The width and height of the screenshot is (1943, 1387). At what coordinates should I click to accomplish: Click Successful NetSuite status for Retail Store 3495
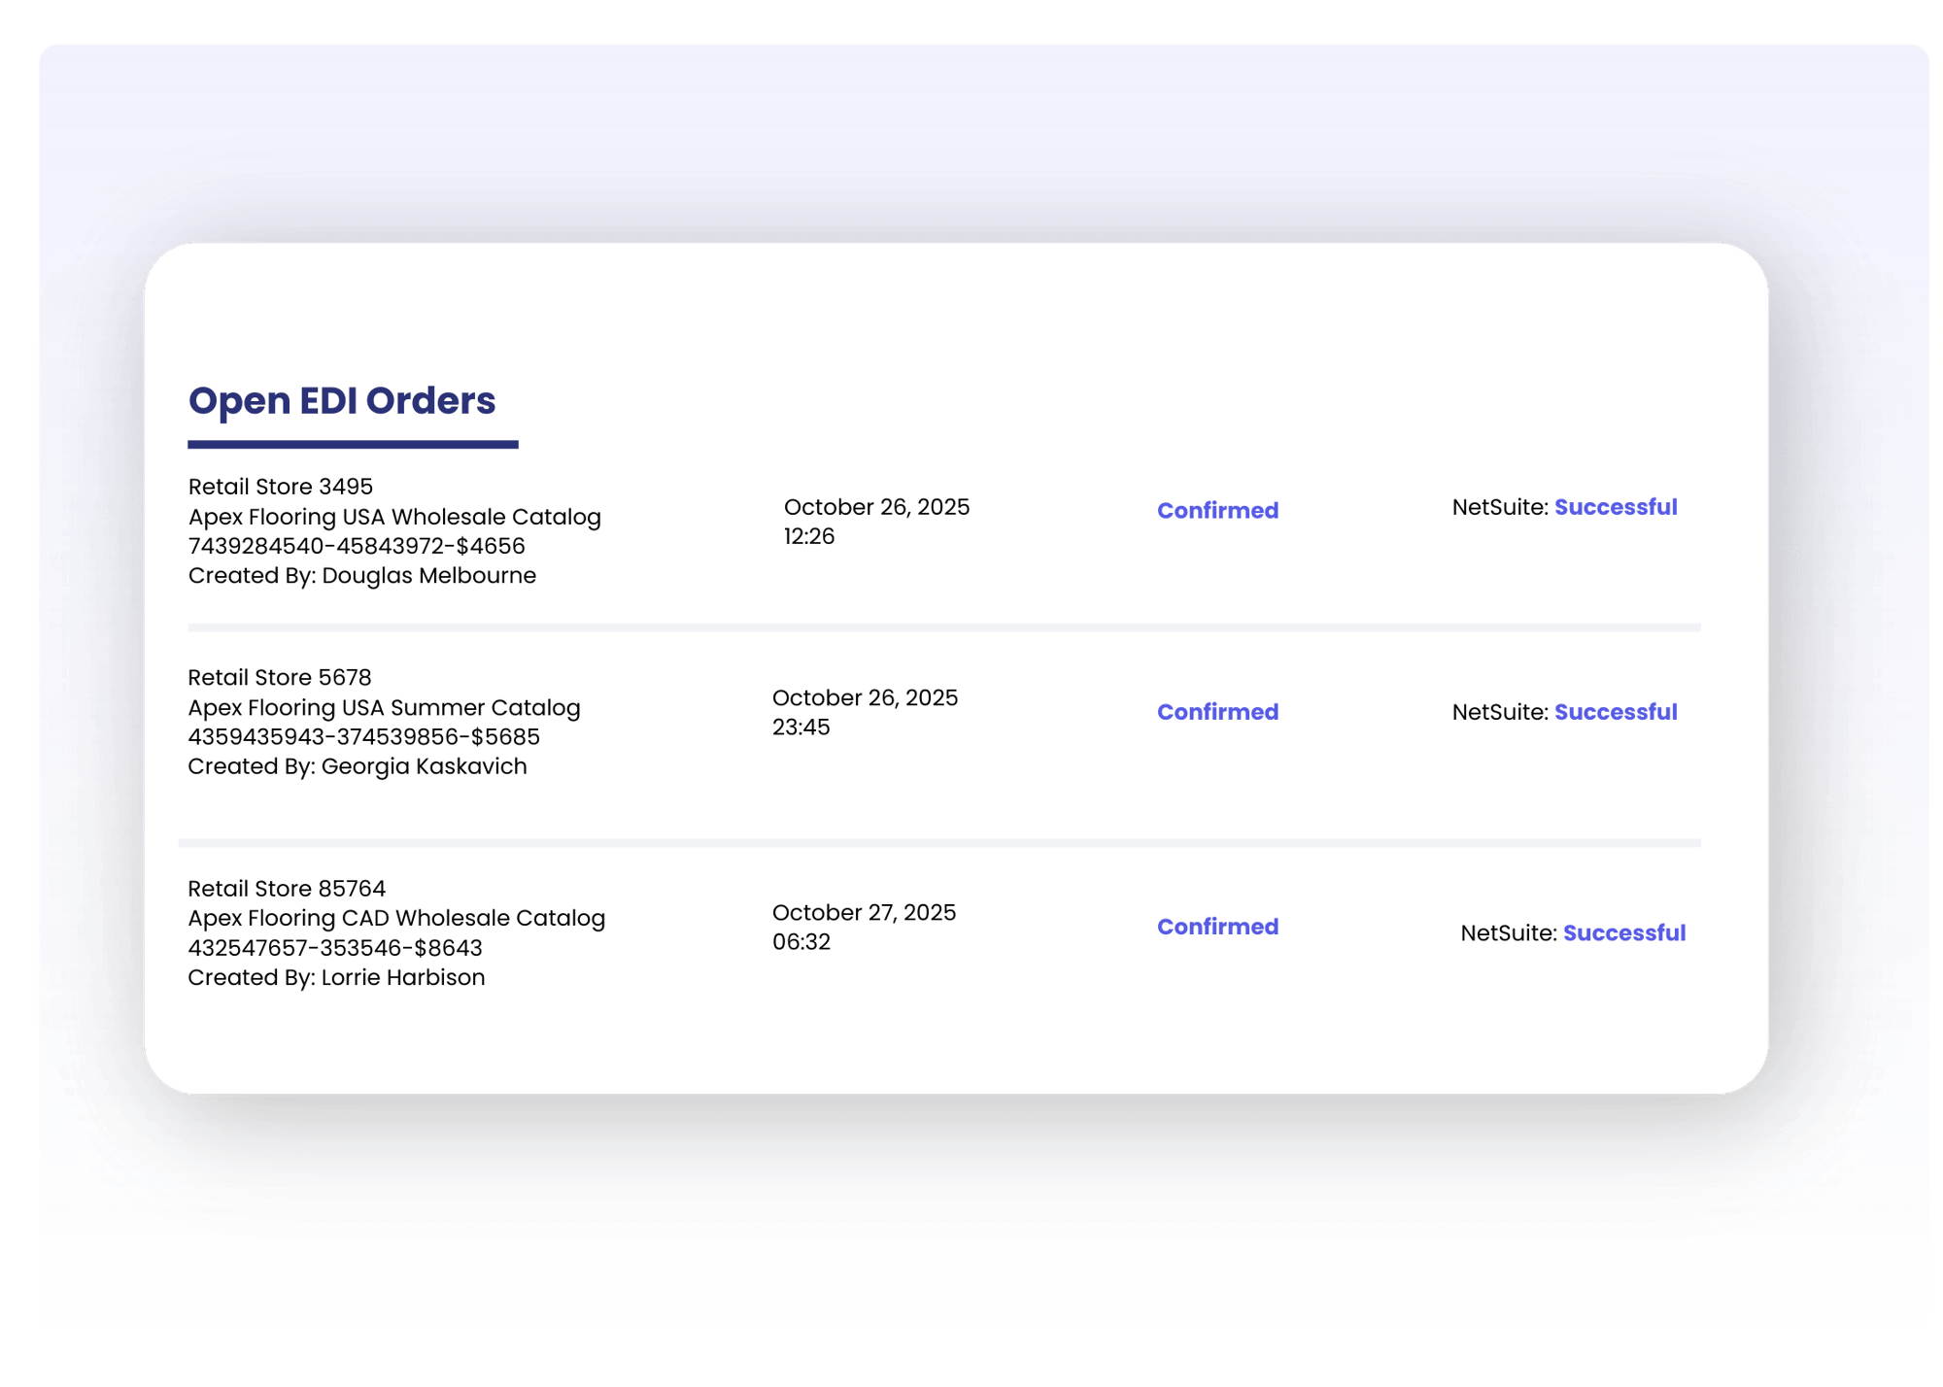tap(1617, 506)
